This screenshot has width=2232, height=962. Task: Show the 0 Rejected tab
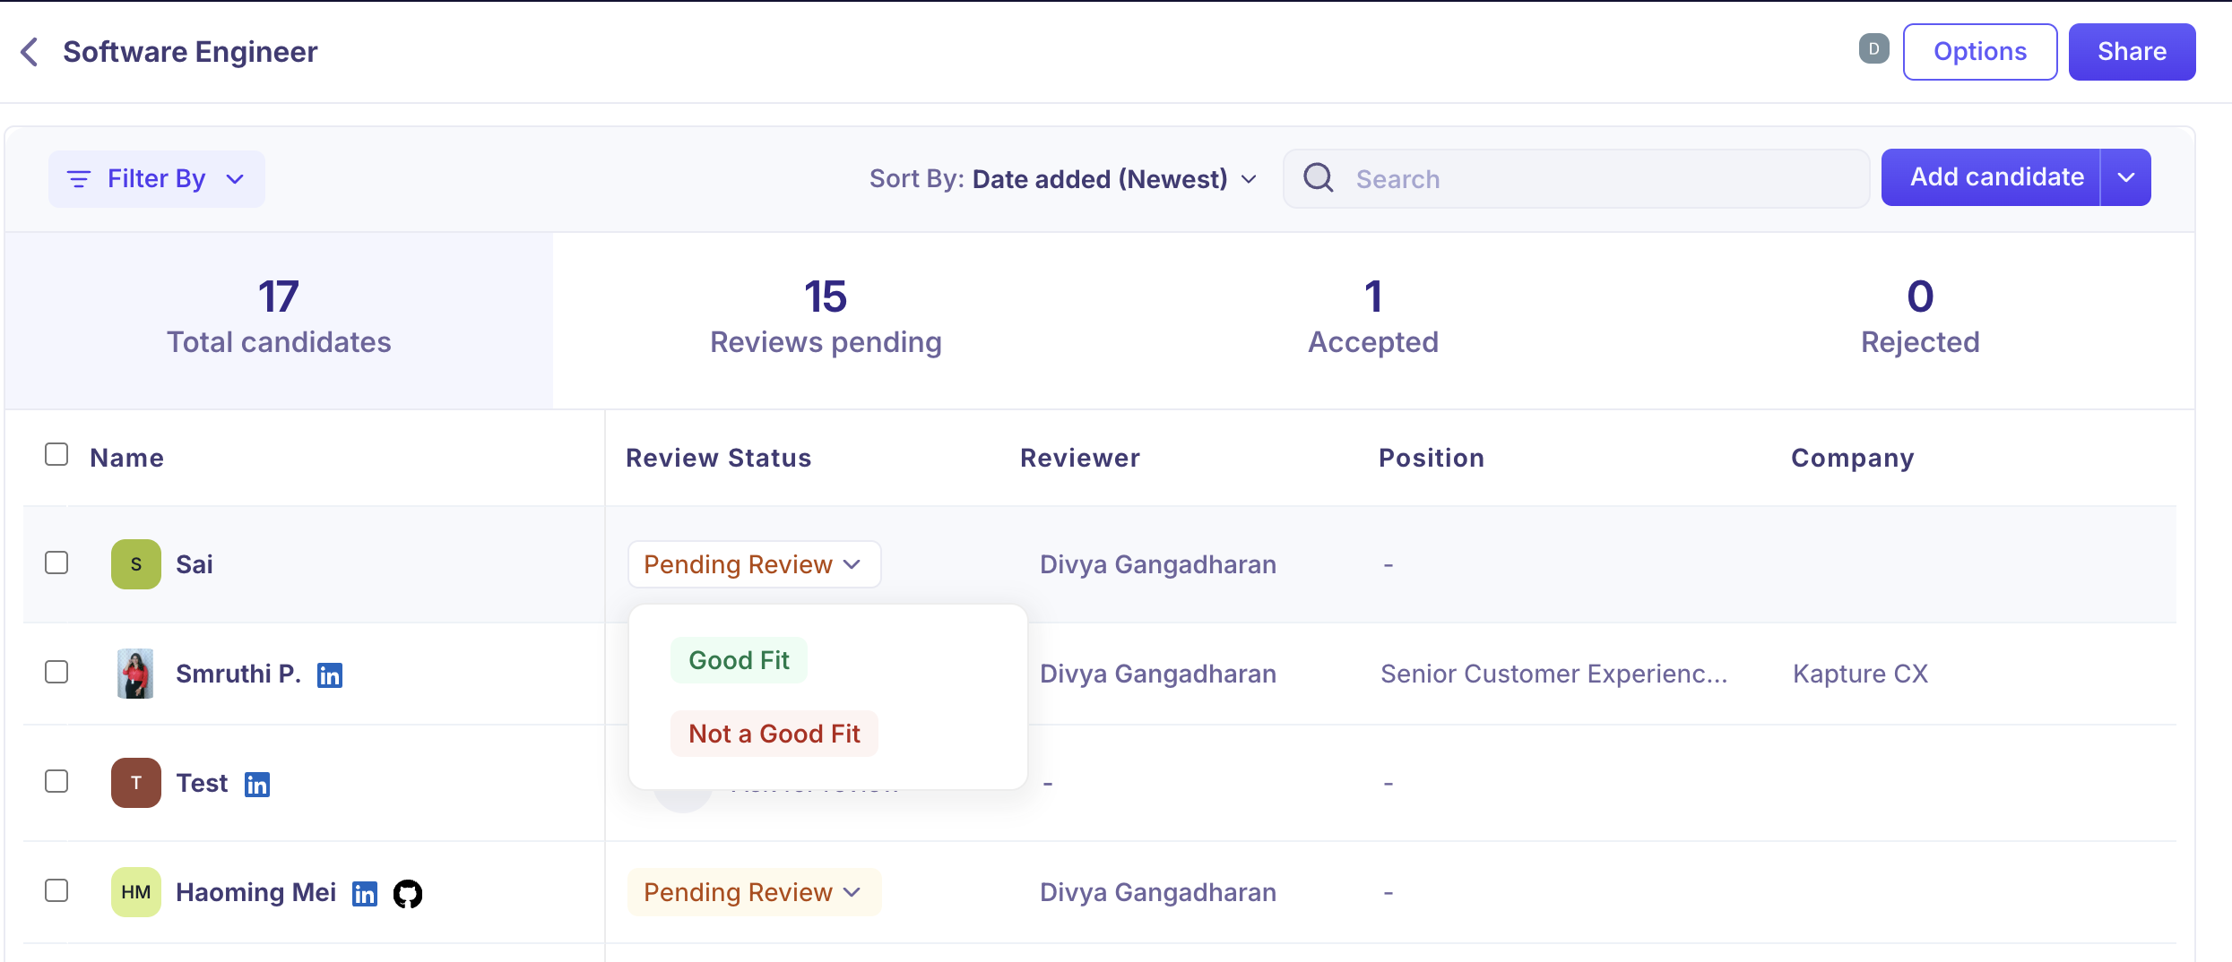[1920, 319]
